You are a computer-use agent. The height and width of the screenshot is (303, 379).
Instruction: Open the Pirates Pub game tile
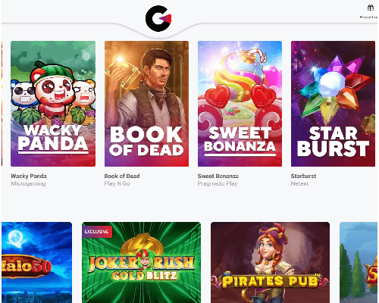(270, 263)
